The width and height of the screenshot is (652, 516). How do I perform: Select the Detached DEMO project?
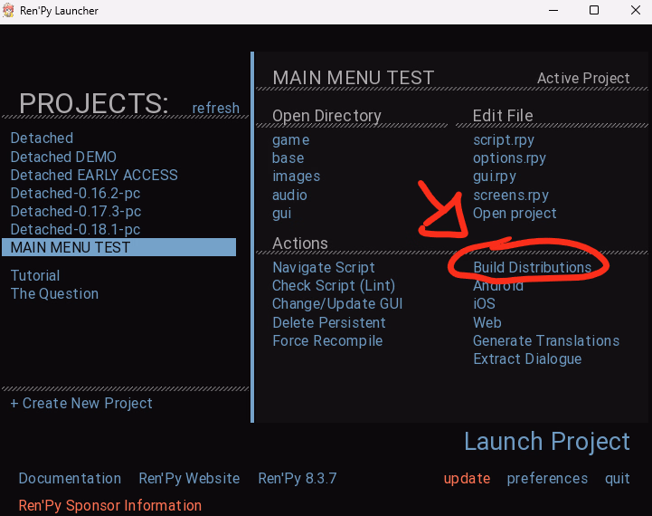click(63, 157)
